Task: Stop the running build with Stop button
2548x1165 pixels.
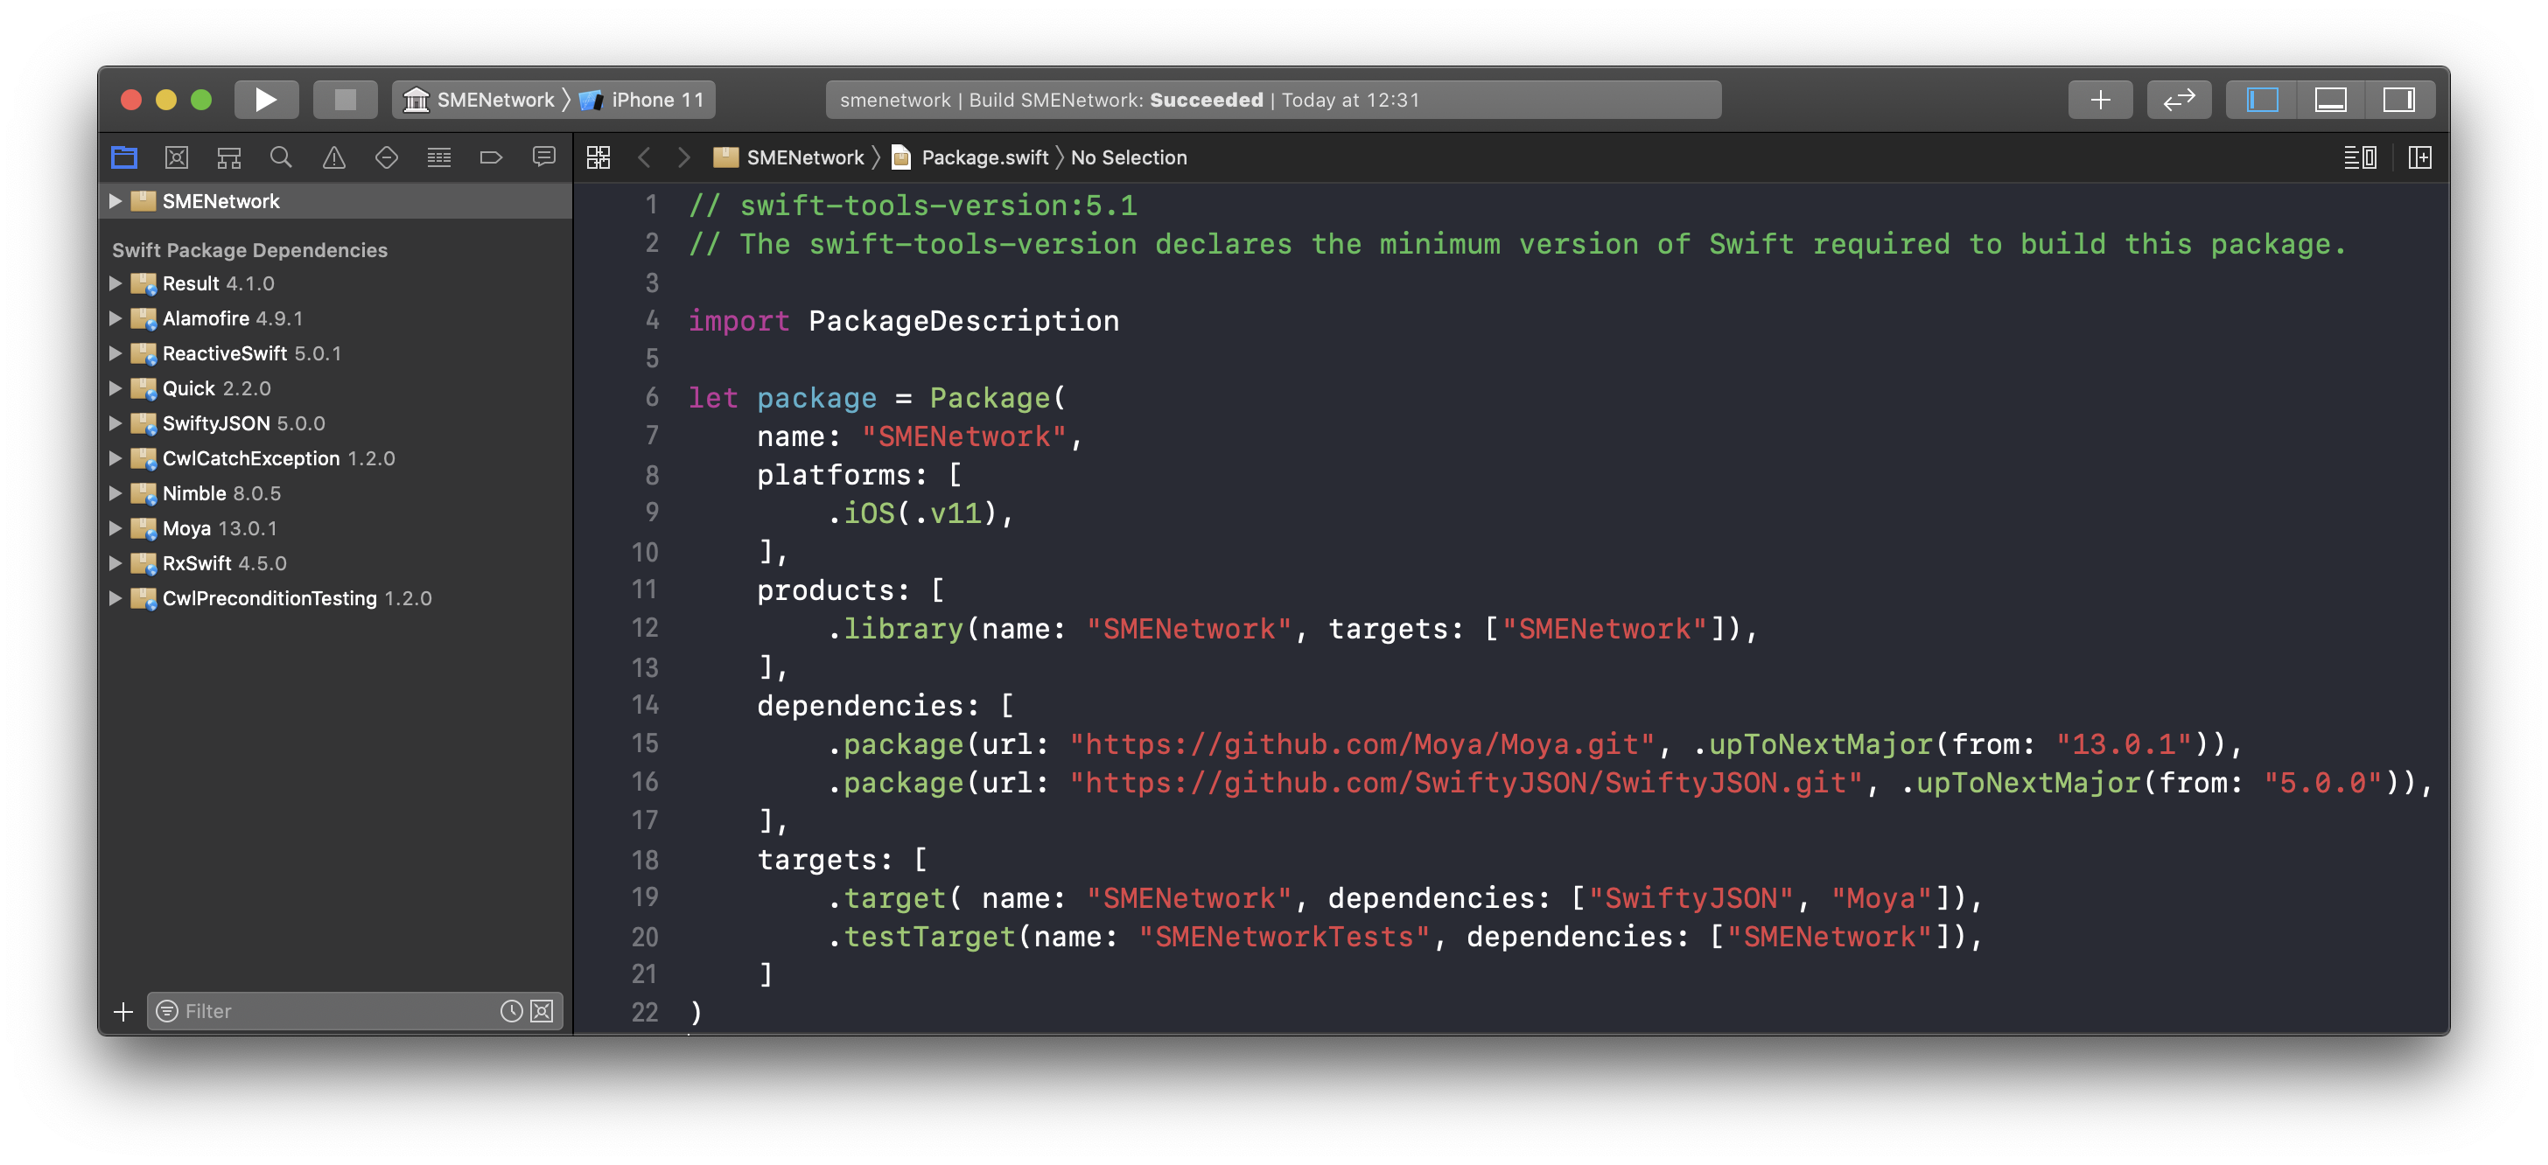Action: 344,100
